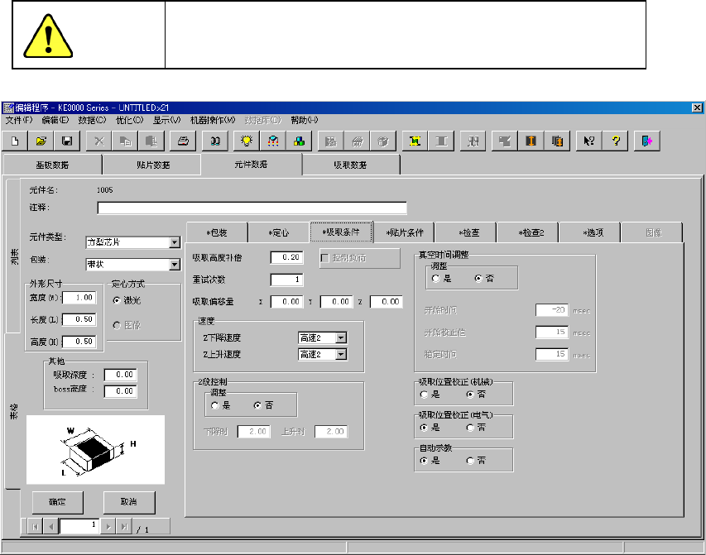Open the 显示(V) menu
Image resolution: width=706 pixels, height=555 pixels.
click(x=166, y=120)
